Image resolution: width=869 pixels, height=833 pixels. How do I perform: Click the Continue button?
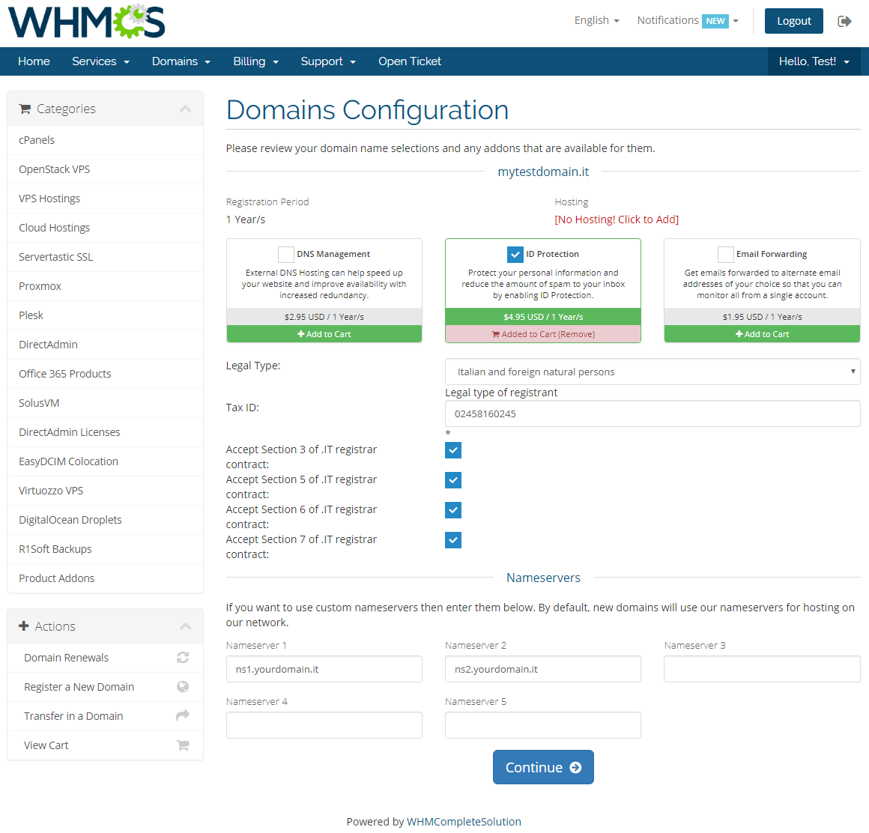543,767
